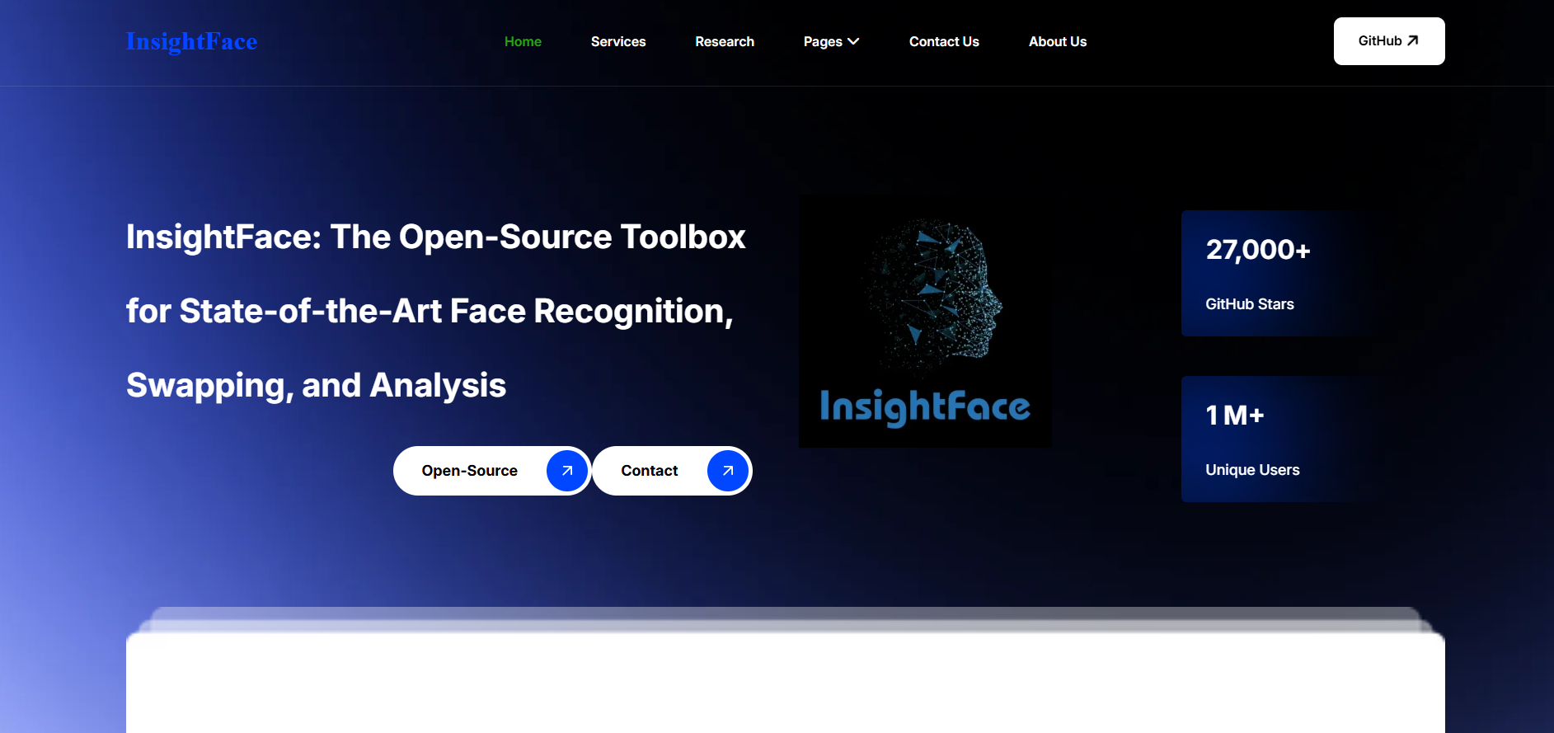Click the hero headline 'InsightFace: The Open-Source Toolbox'
Image resolution: width=1554 pixels, height=733 pixels.
tap(435, 237)
